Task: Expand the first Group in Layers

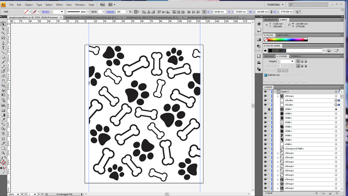Action: click(278, 96)
